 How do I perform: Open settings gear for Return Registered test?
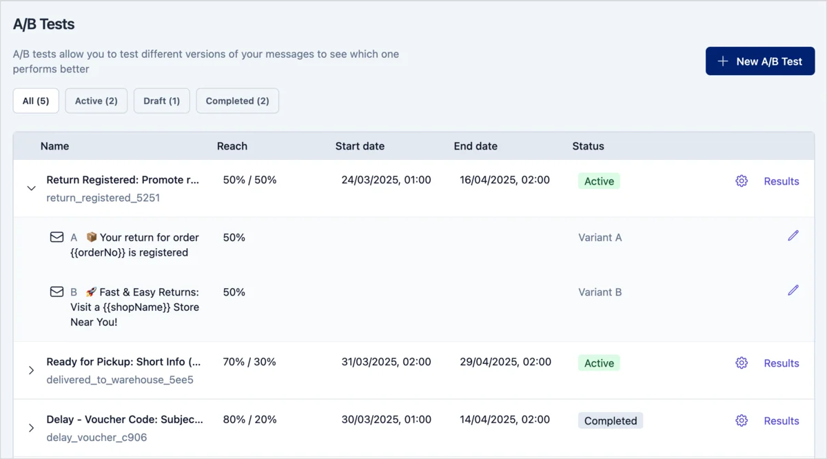tap(742, 181)
